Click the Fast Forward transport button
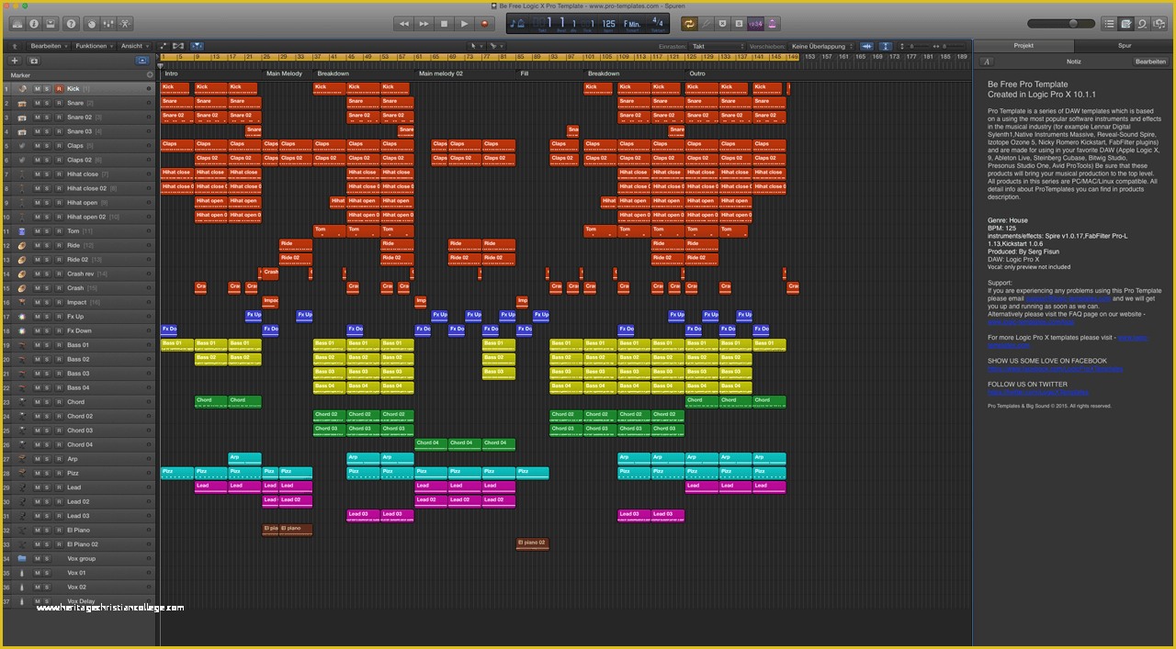The image size is (1176, 649). pyautogui.click(x=424, y=23)
